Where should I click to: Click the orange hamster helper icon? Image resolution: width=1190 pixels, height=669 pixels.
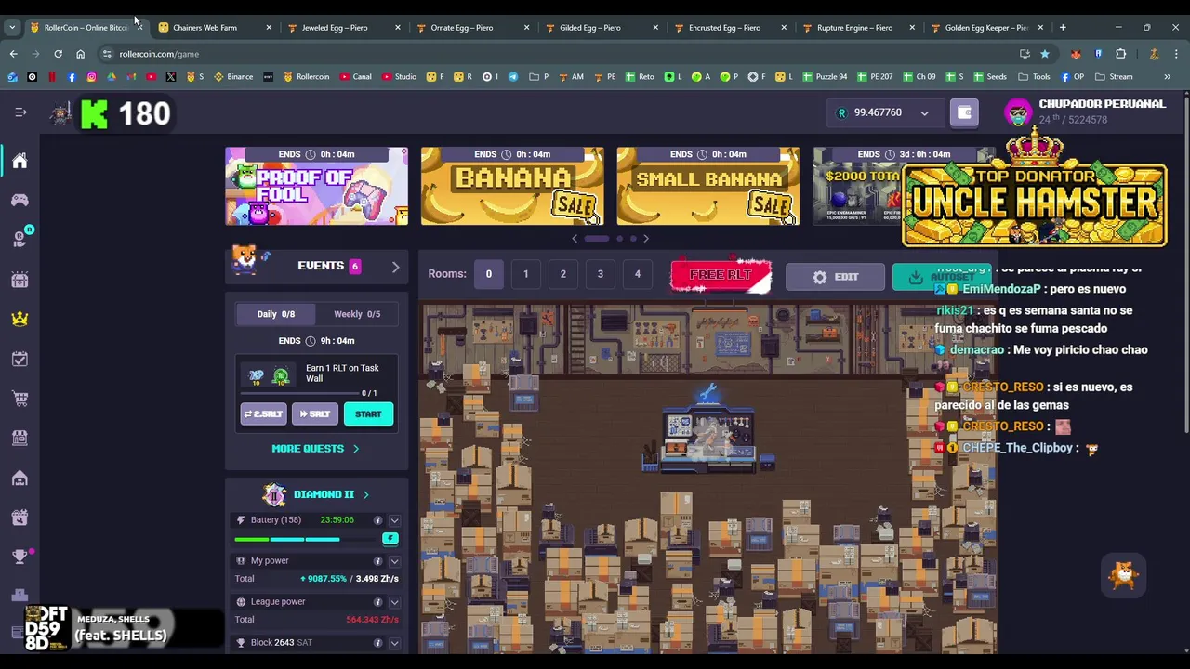pos(1124,575)
